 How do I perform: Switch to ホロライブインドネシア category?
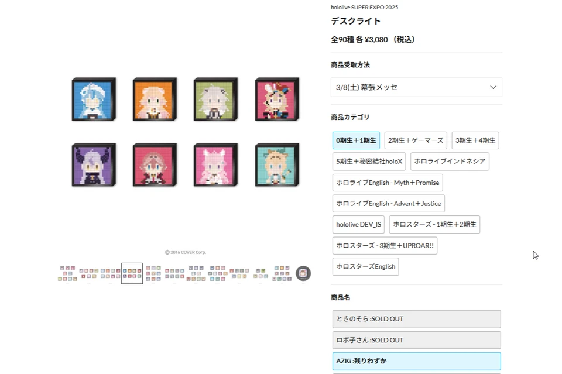click(x=450, y=161)
